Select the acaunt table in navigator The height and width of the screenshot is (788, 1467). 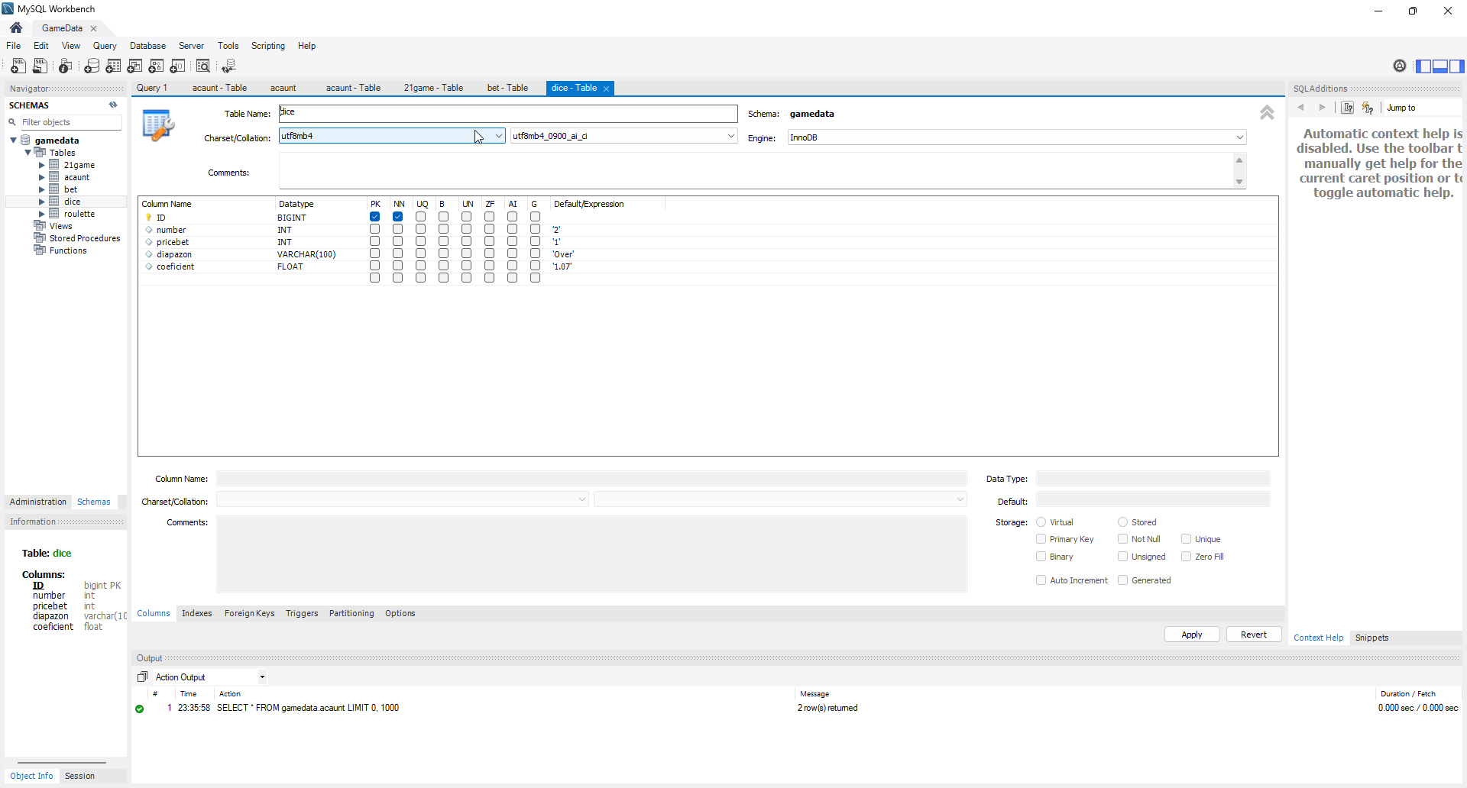[76, 177]
